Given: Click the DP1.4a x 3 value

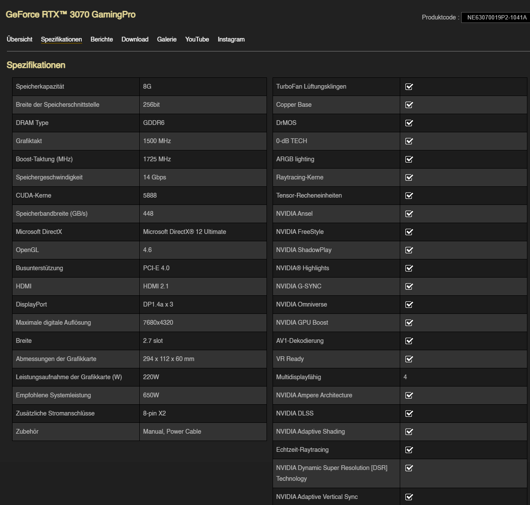Looking at the screenshot, I should [x=158, y=304].
